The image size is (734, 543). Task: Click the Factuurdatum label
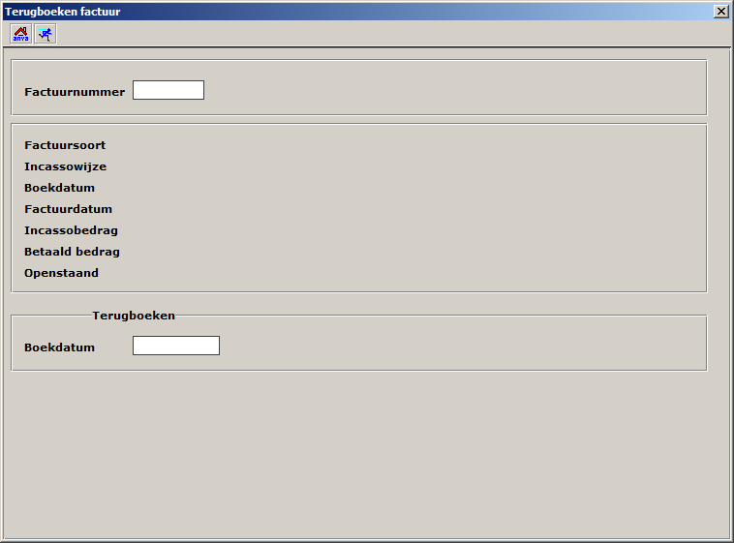[x=68, y=209]
